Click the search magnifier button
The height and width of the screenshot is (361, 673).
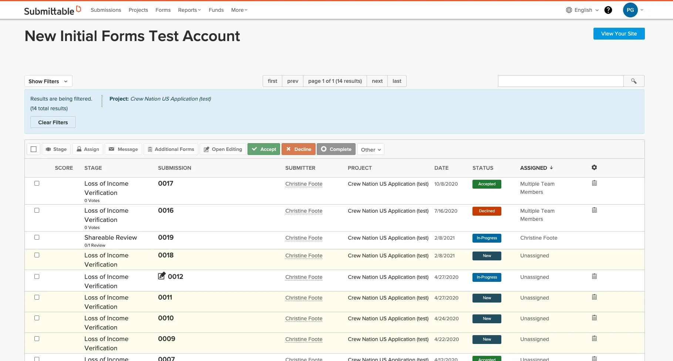pos(634,81)
